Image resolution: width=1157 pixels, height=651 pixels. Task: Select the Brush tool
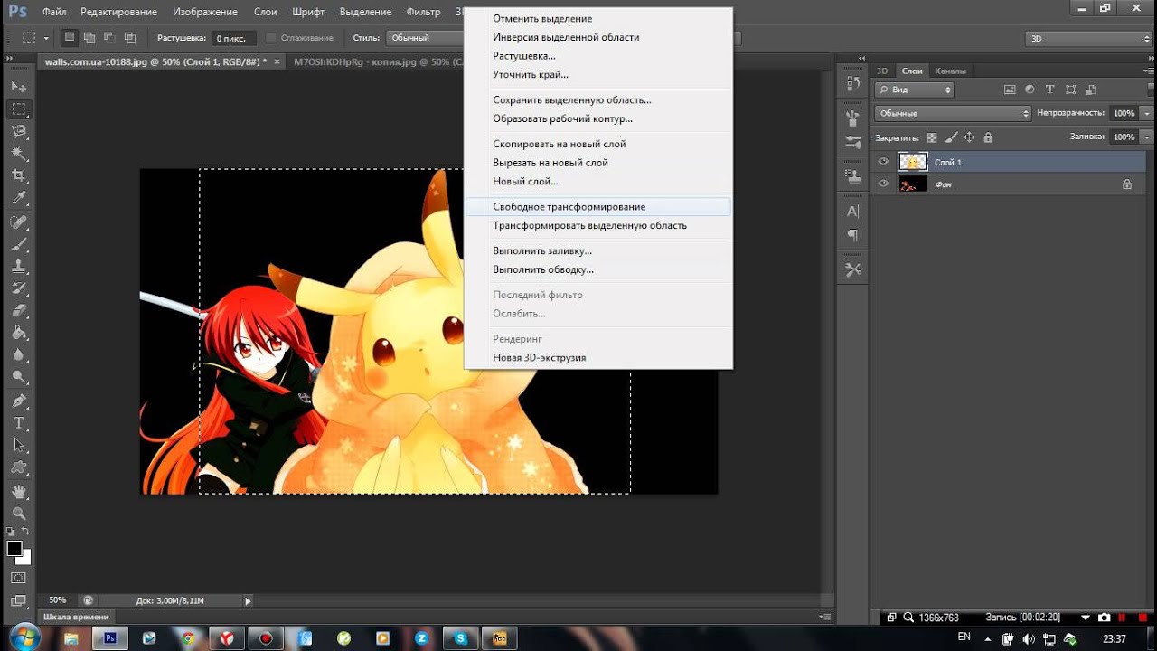(18, 245)
